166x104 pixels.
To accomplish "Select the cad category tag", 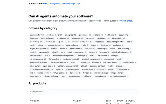I will tap(130, 42).
